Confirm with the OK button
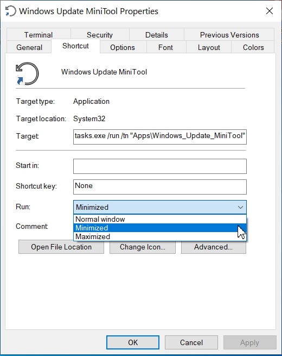This screenshot has height=356, width=282. pos(133,342)
